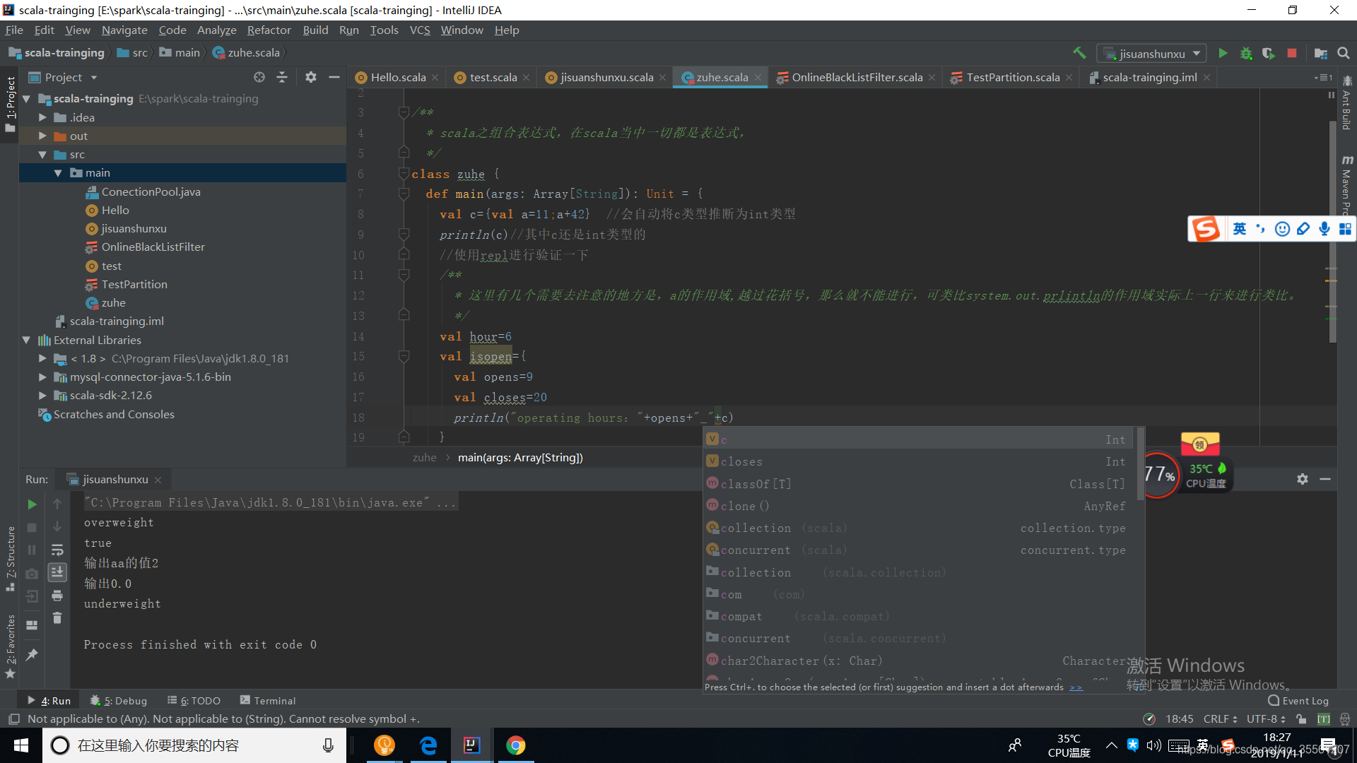
Task: Select 'classOf[T]' completion suggestion
Action: pyautogui.click(x=917, y=484)
